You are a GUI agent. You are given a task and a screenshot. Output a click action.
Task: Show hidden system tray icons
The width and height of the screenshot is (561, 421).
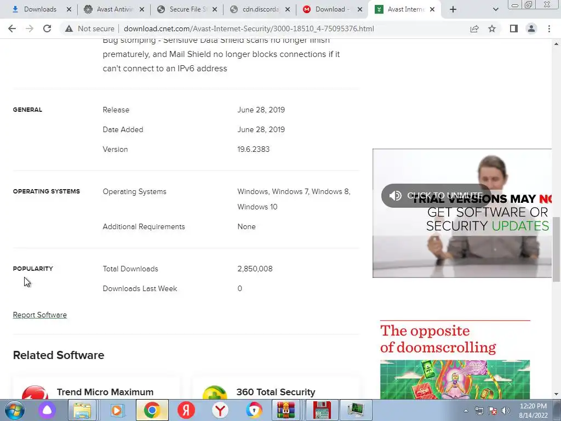pos(466,411)
